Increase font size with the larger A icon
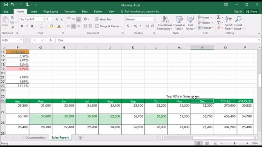 [x=57, y=19]
